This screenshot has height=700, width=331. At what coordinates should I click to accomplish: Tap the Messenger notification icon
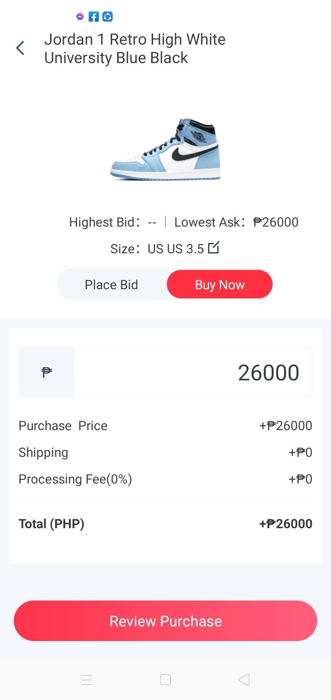[80, 17]
